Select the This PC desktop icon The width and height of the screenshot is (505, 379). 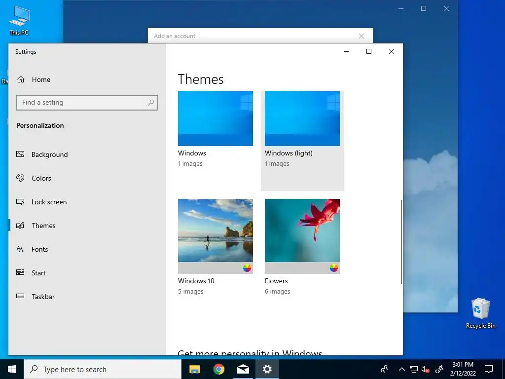(19, 21)
